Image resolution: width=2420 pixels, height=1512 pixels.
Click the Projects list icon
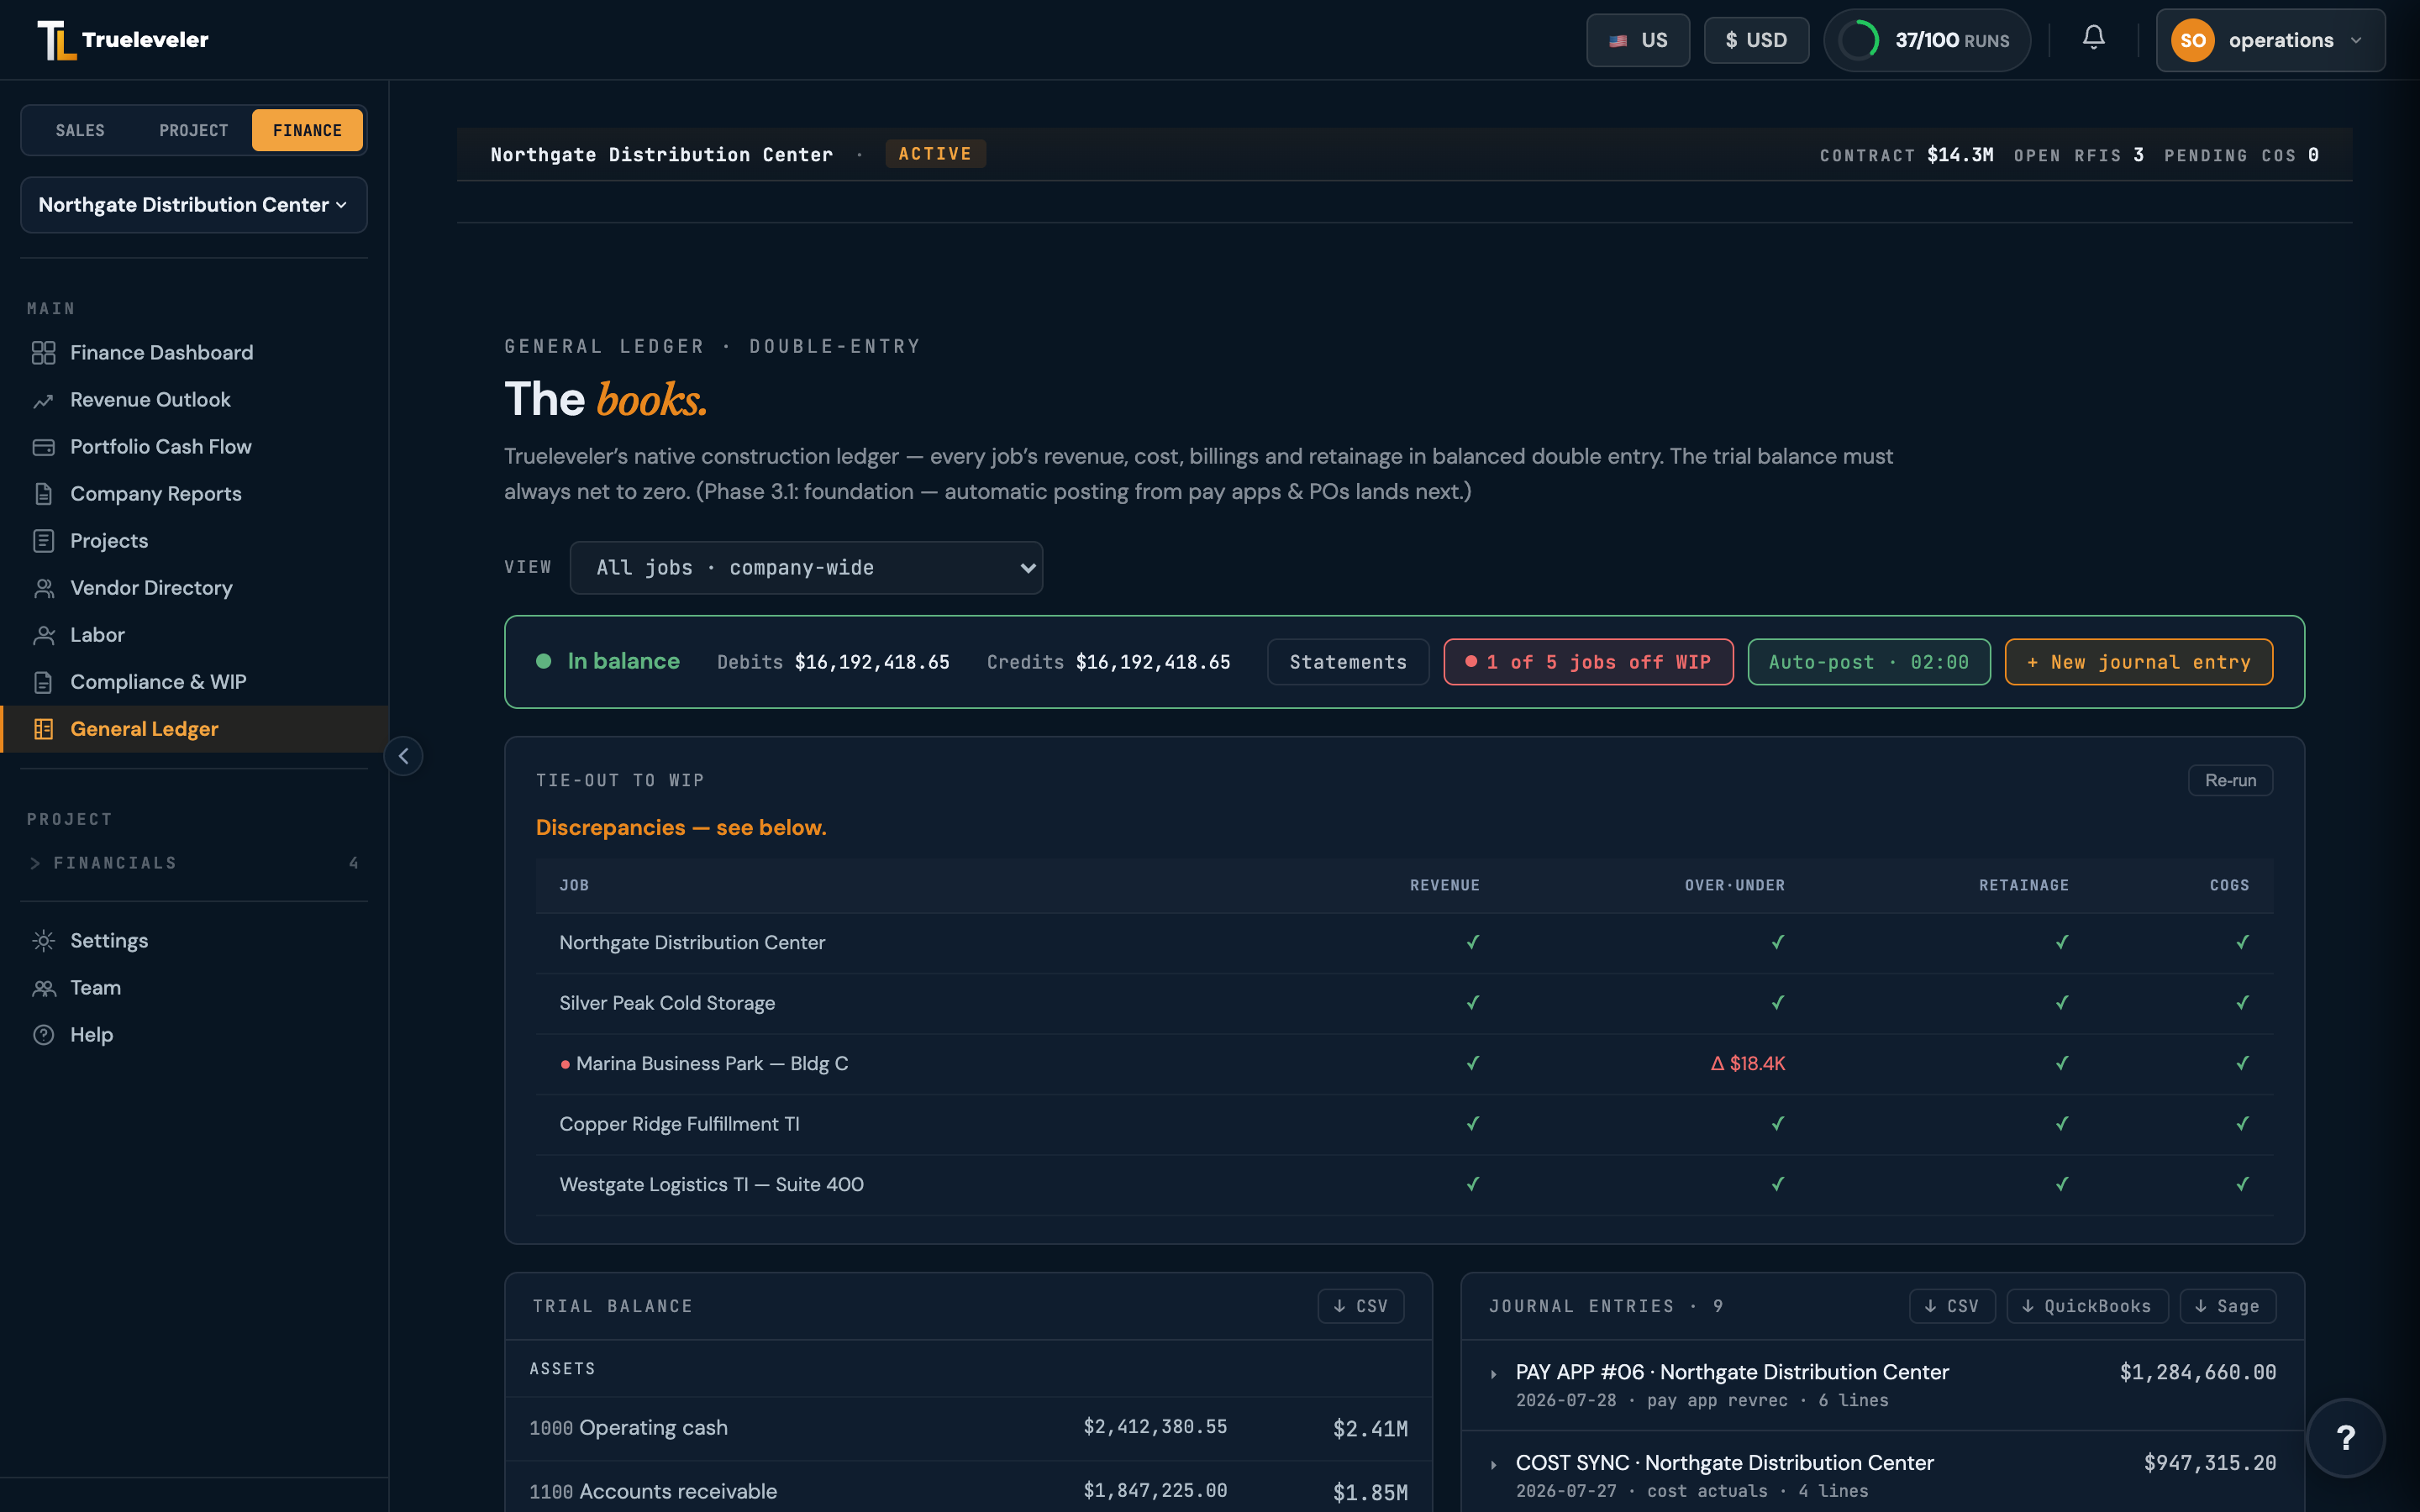(43, 541)
